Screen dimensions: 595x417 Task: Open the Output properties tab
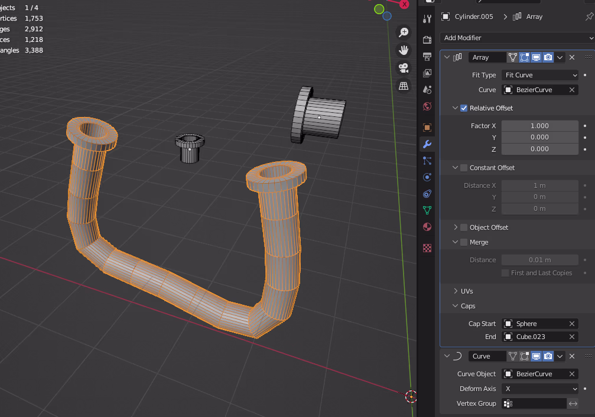pyautogui.click(x=427, y=57)
